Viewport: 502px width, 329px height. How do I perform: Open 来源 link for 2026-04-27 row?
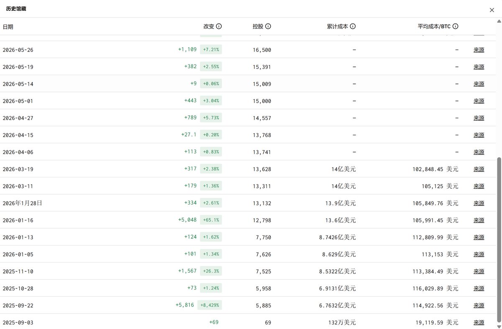coord(479,118)
